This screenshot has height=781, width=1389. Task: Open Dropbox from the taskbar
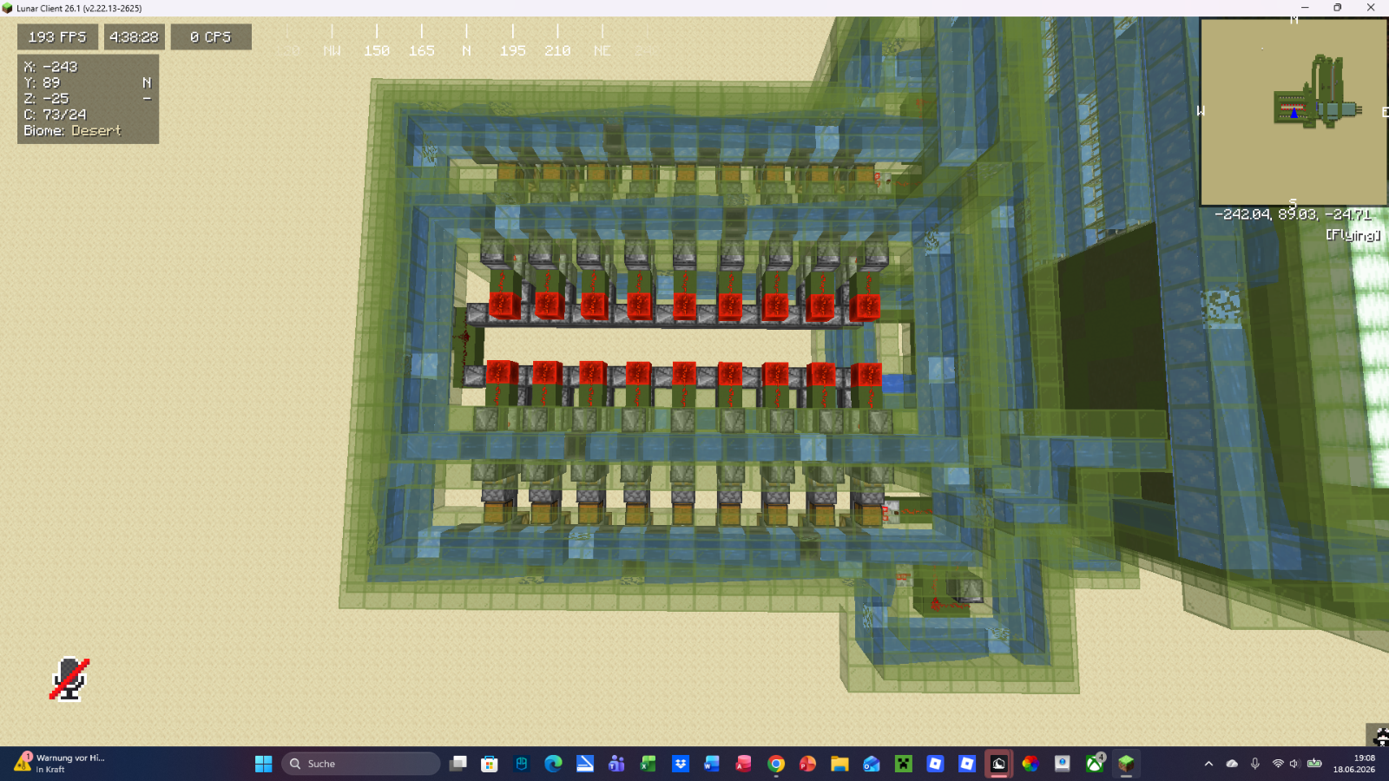coord(681,764)
